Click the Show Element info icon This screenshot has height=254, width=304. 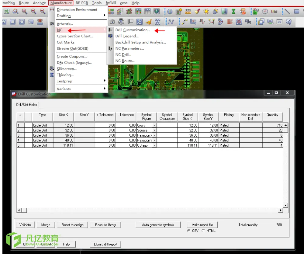[x=170, y=12]
